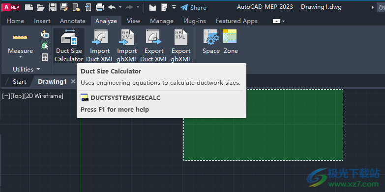The image size is (385, 192).
Task: Expand the title bar arrow near search
Action: [x=373, y=7]
